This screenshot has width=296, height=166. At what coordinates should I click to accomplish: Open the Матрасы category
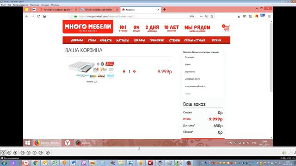click(123, 40)
